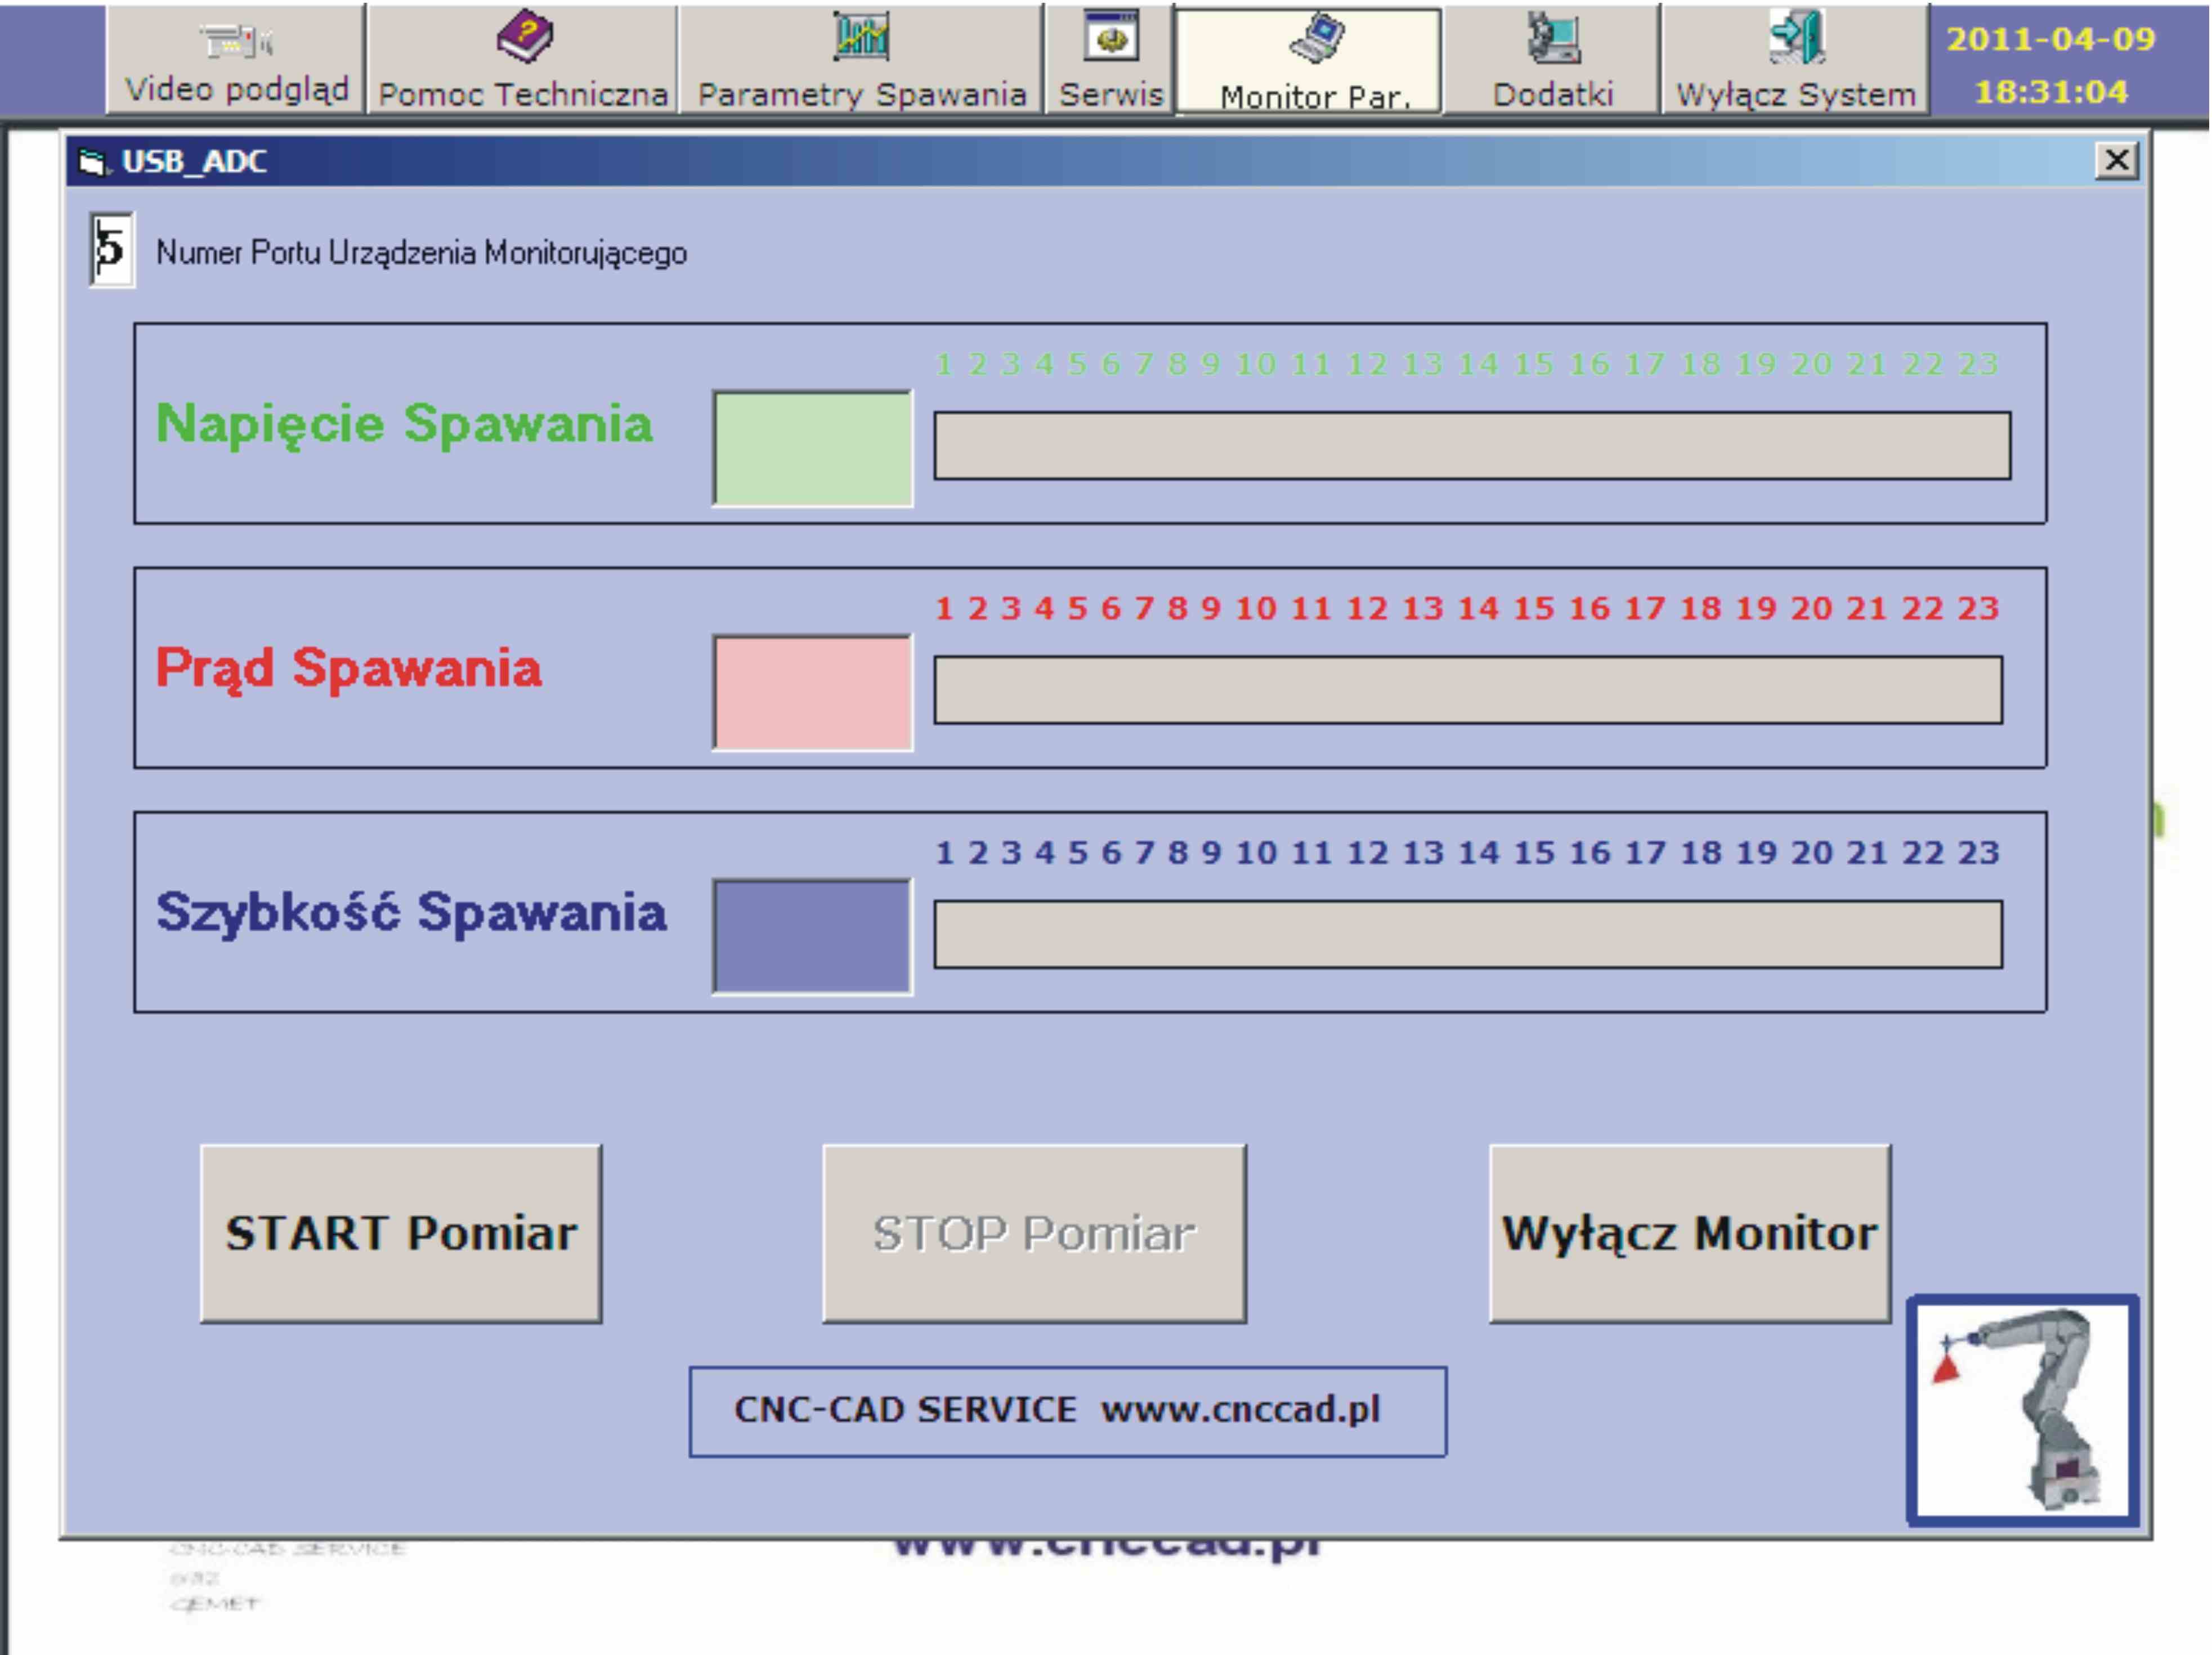Open Dodatki toolbar icon
This screenshot has width=2212, height=1655.
pos(1553,37)
